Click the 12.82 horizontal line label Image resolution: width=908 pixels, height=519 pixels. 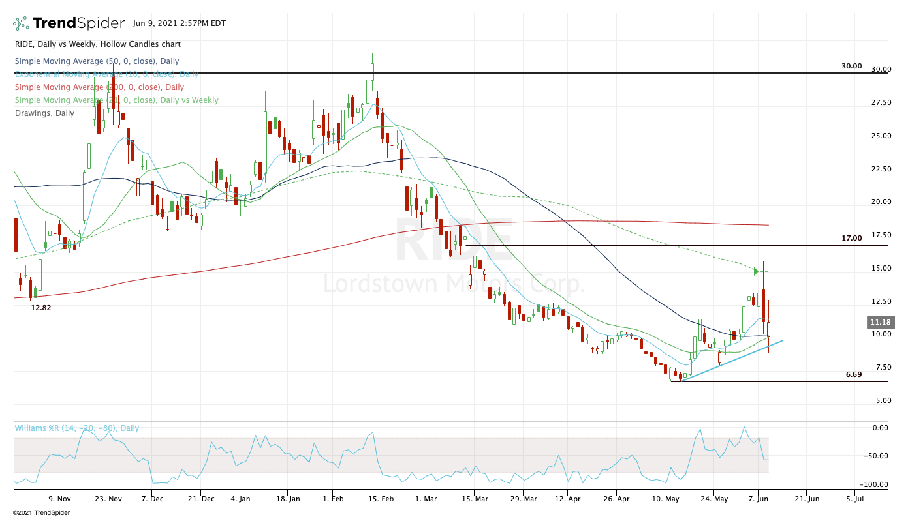tap(41, 308)
